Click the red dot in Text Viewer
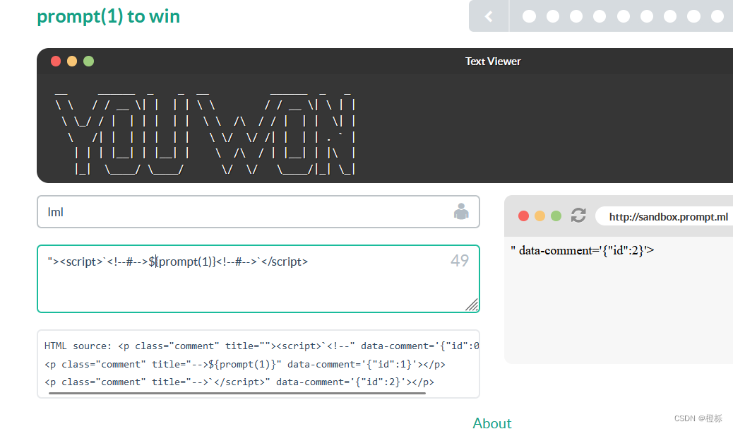 pos(56,61)
